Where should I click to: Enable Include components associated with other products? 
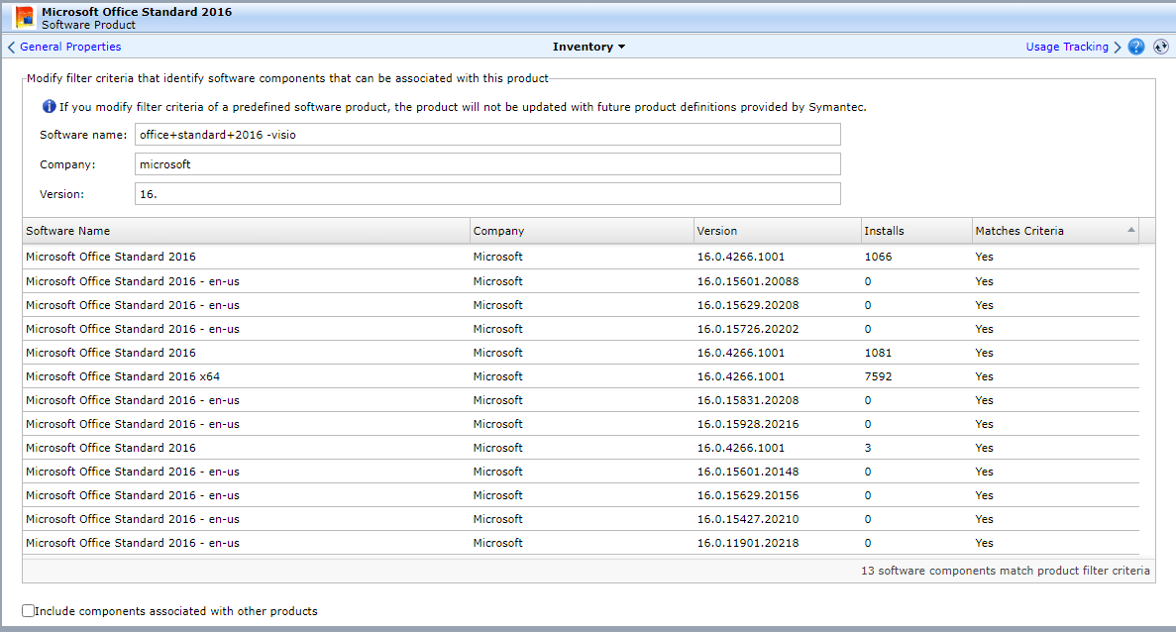coord(29,611)
